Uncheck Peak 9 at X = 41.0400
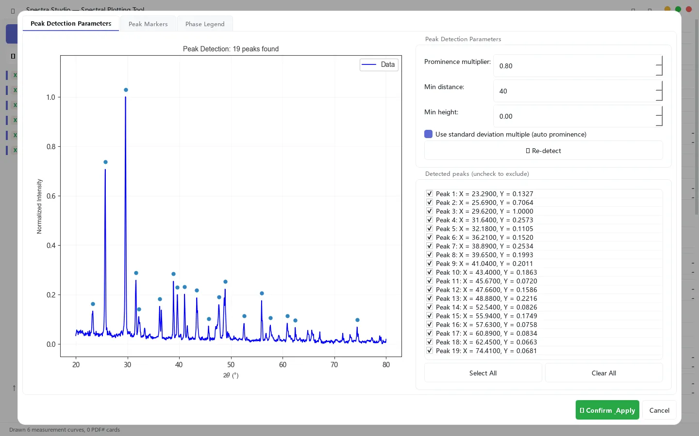699x436 pixels. (430, 263)
